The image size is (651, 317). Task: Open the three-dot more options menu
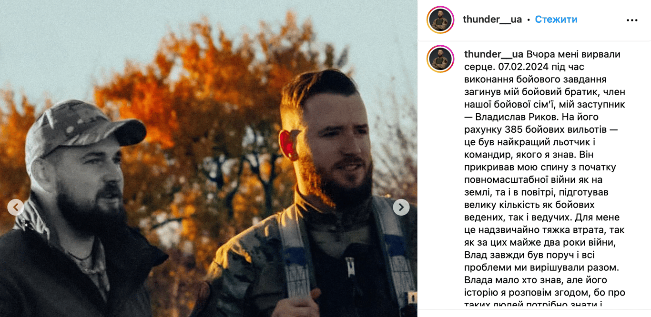pos(632,20)
